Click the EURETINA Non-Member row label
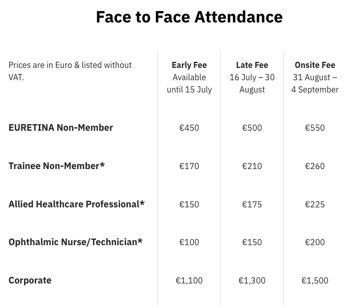348x308 pixels. (61, 128)
